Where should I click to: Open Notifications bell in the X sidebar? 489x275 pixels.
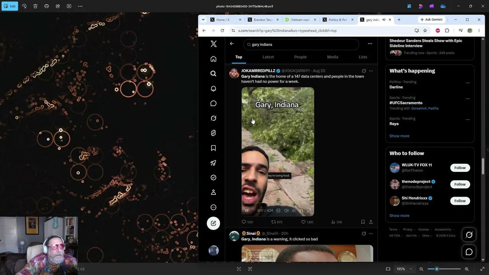[214, 89]
